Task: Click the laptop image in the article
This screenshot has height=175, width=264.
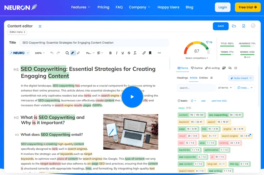Action: click(131, 132)
